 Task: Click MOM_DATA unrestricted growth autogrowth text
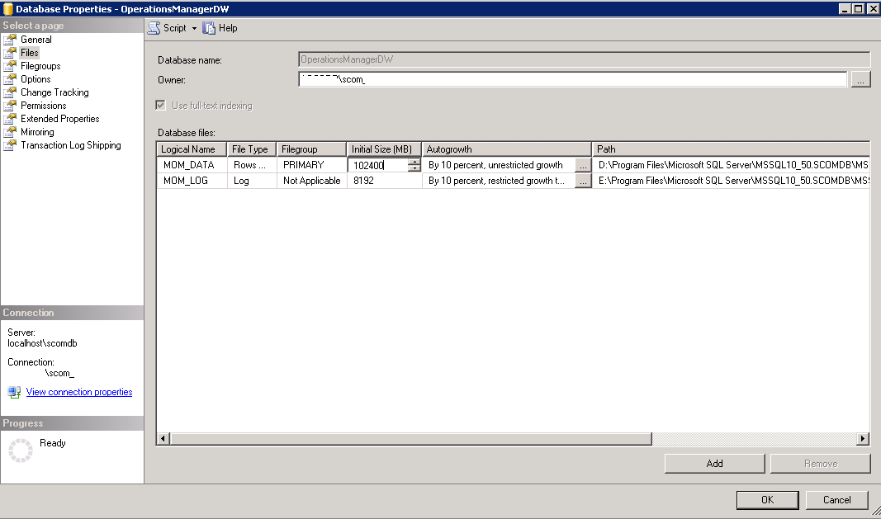point(495,165)
